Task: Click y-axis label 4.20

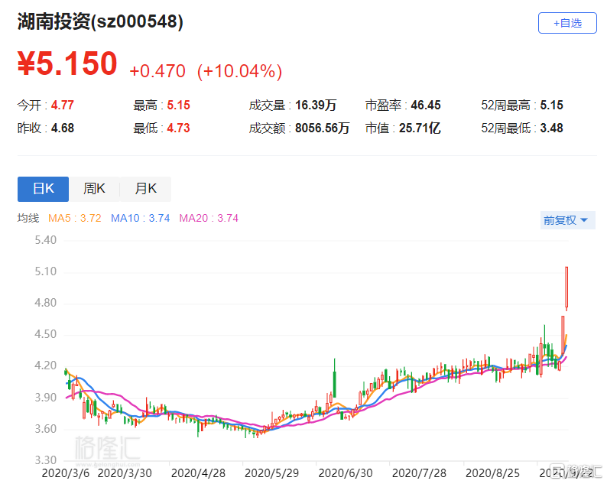Action: 46,365
